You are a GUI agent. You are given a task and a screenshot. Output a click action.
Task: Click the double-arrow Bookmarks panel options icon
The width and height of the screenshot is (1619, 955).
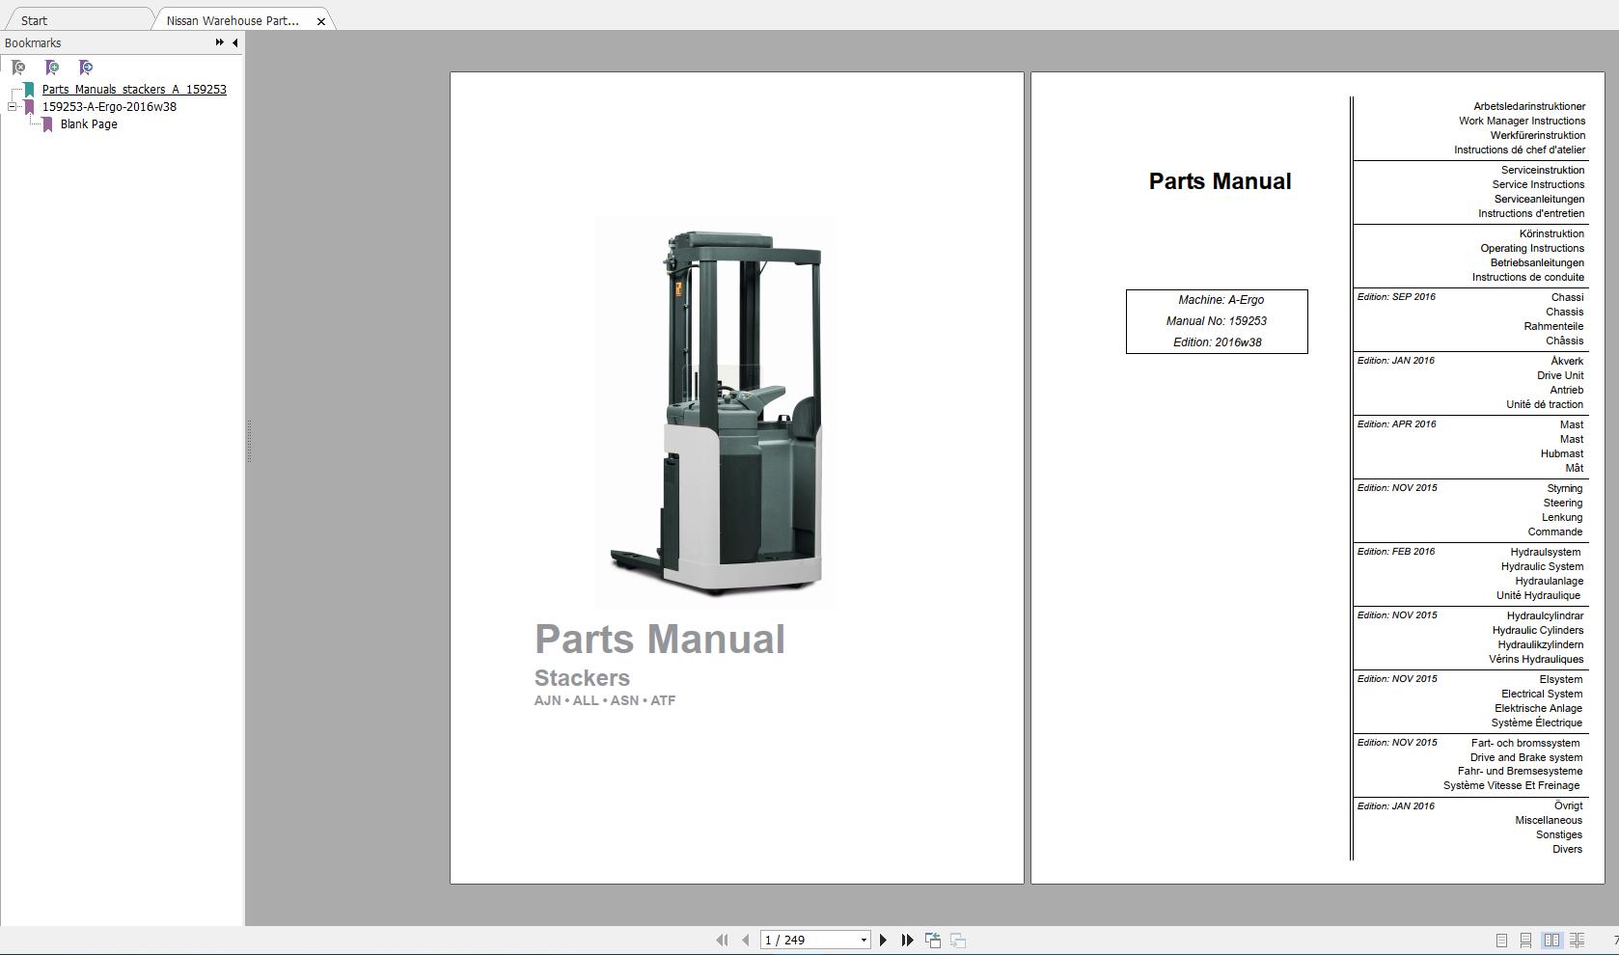(x=219, y=42)
